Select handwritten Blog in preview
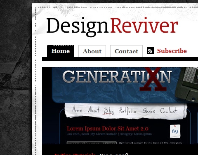The height and width of the screenshot is (155, 198). (x=108, y=111)
